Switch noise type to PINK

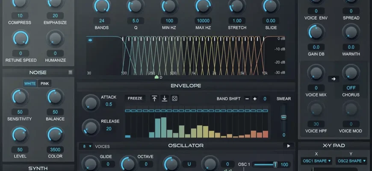(x=45, y=83)
